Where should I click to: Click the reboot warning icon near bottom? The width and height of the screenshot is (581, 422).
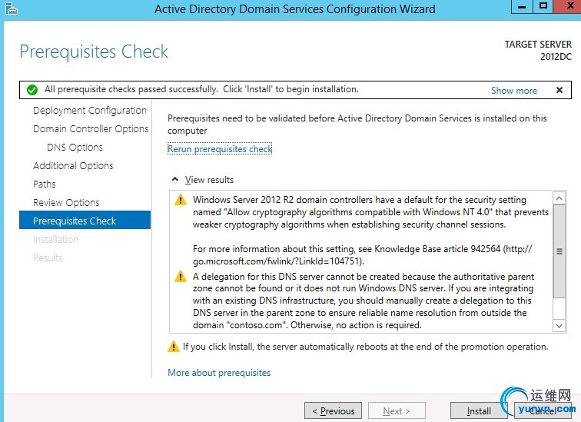point(174,347)
